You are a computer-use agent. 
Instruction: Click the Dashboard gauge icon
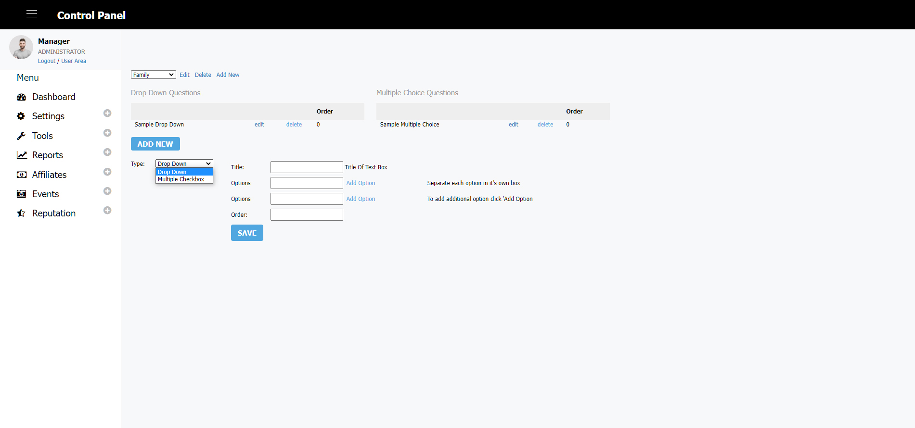coord(21,97)
